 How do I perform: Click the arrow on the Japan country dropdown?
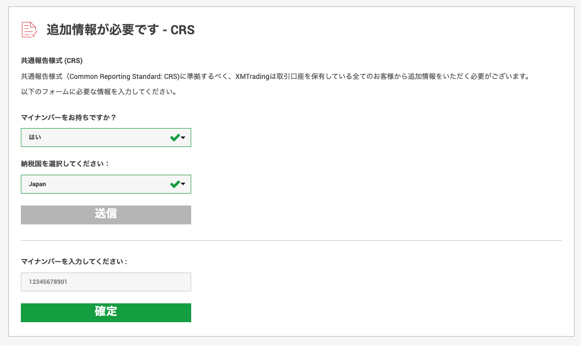[x=183, y=184]
